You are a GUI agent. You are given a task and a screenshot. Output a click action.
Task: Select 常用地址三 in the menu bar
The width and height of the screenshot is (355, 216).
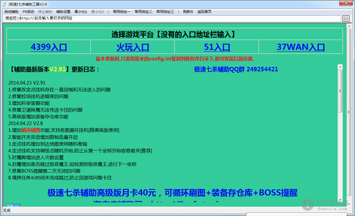[165, 12]
